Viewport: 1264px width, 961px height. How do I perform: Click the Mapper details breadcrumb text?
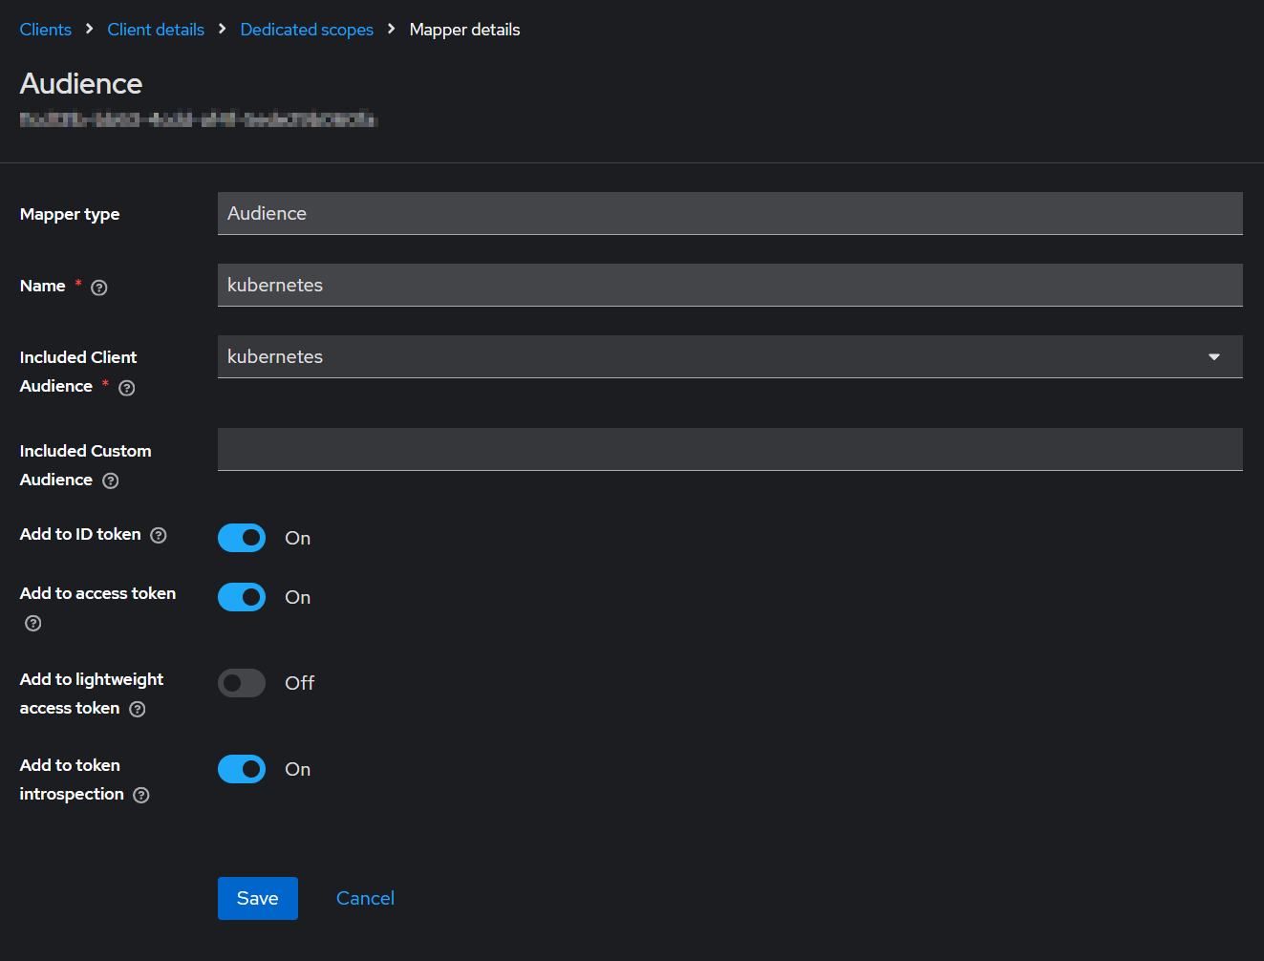(465, 30)
